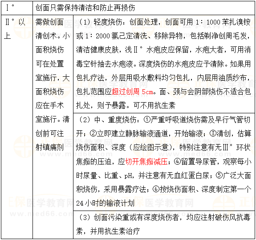Click circled number ⑤ 广泛大面积烧伤
This screenshot has width=256, height=240.
click(219, 176)
